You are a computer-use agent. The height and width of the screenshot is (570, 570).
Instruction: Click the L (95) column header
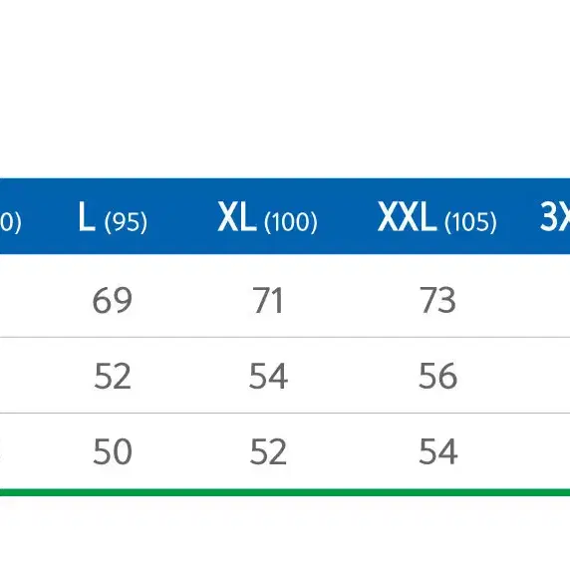pos(113,217)
